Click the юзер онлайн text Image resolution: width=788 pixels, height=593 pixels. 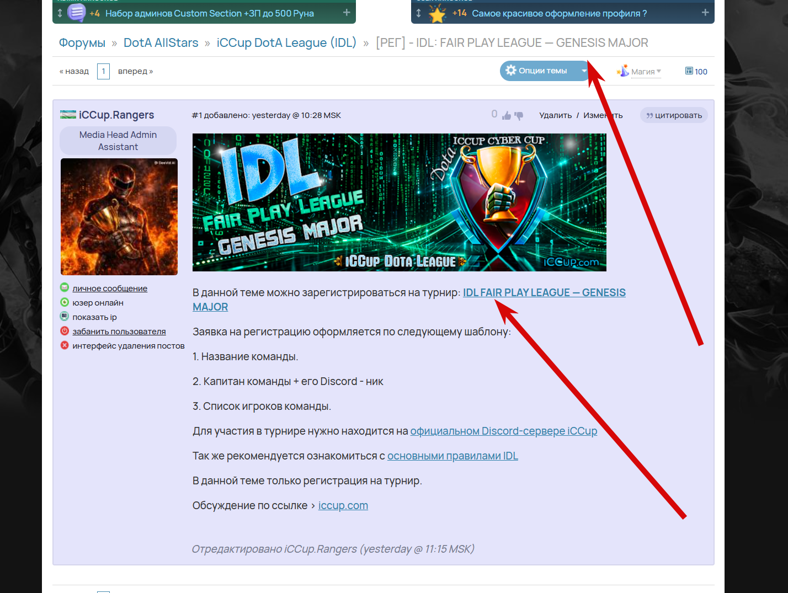click(x=98, y=303)
